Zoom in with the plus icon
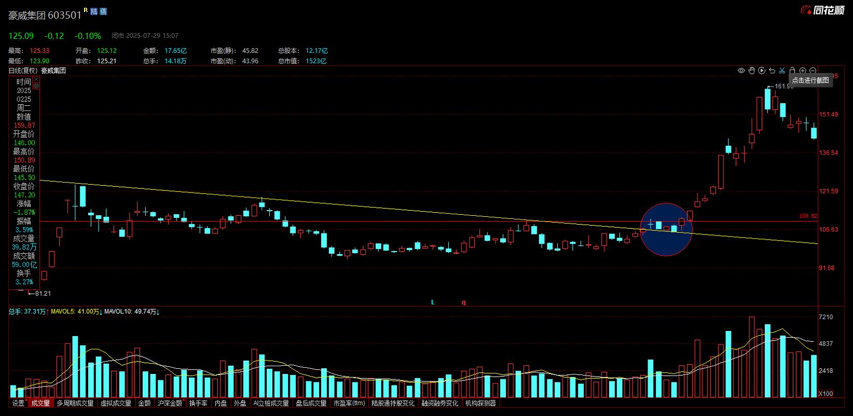The height and width of the screenshot is (416, 853). click(803, 71)
